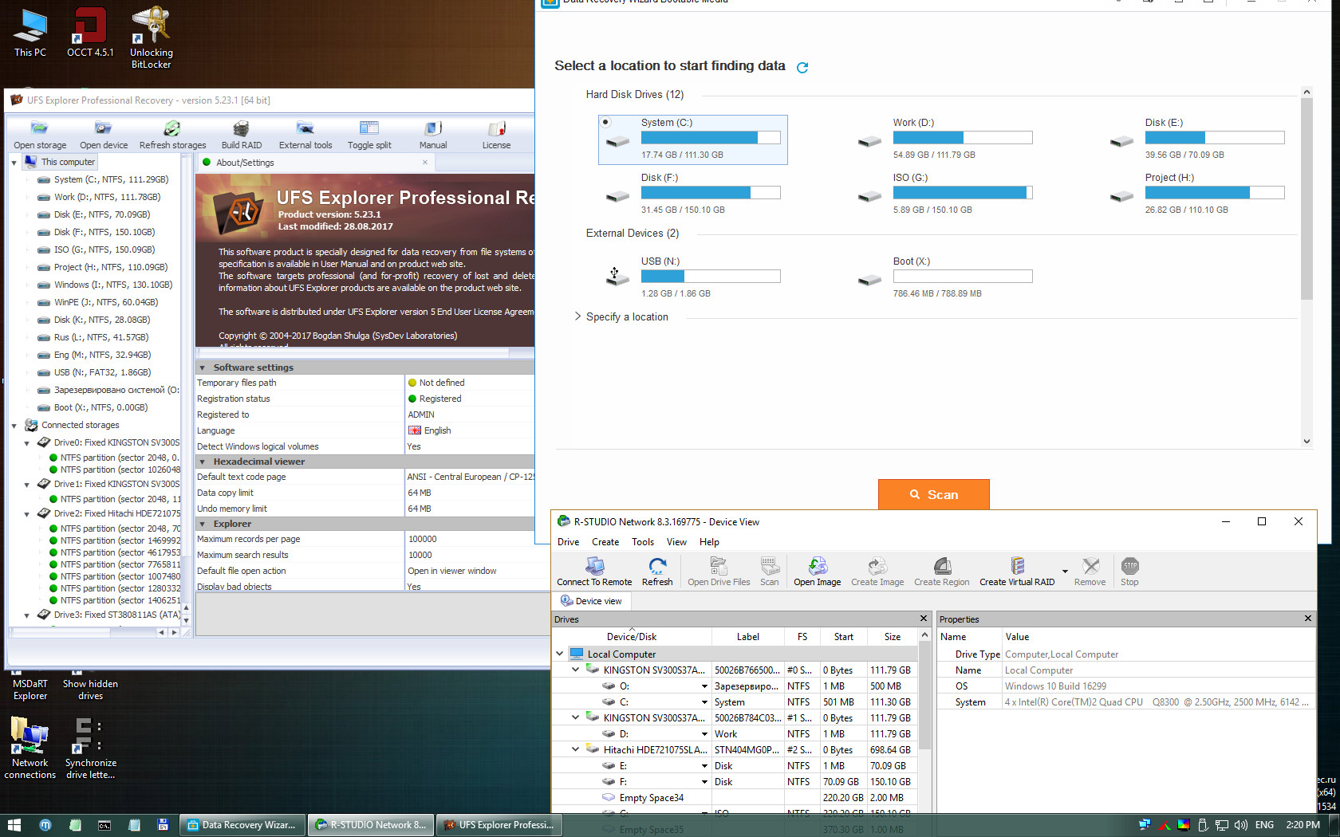Open Build RAID tool in UFS Explorer

pyautogui.click(x=242, y=135)
